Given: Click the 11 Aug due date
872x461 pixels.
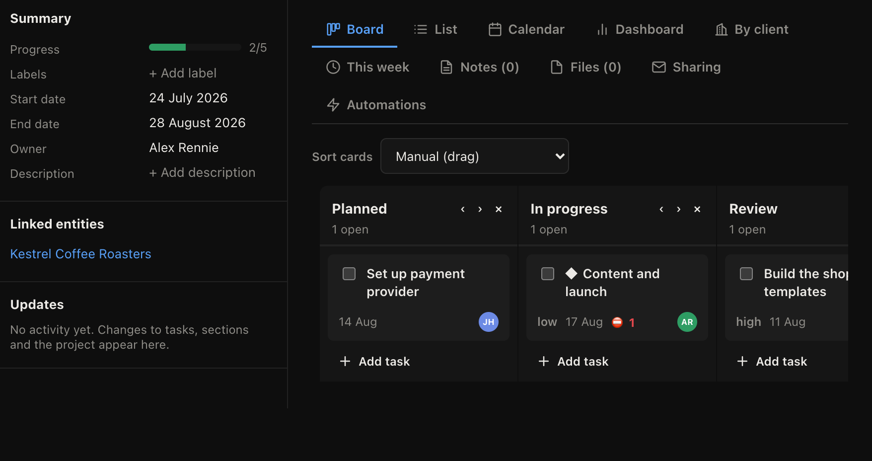Looking at the screenshot, I should click(788, 322).
